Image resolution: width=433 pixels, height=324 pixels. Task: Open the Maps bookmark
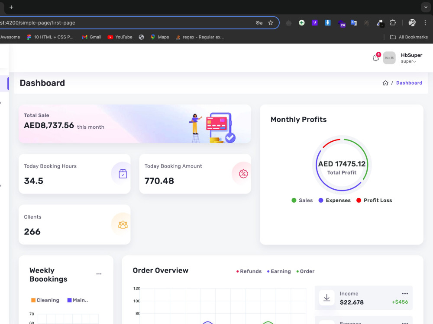click(160, 37)
